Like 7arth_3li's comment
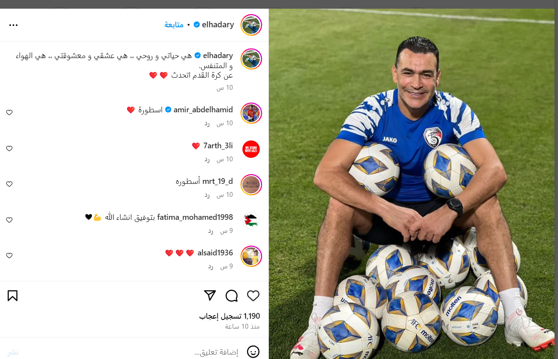Screen dimensions: 558x359 (9, 149)
